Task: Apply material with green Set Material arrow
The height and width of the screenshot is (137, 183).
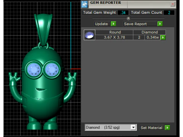Action: coord(167,127)
